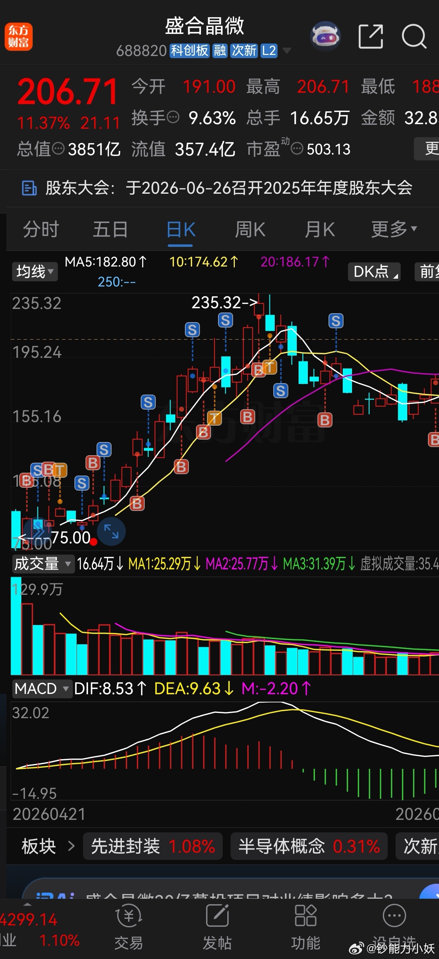Tap the fullscreen expand chart icon

click(x=111, y=531)
